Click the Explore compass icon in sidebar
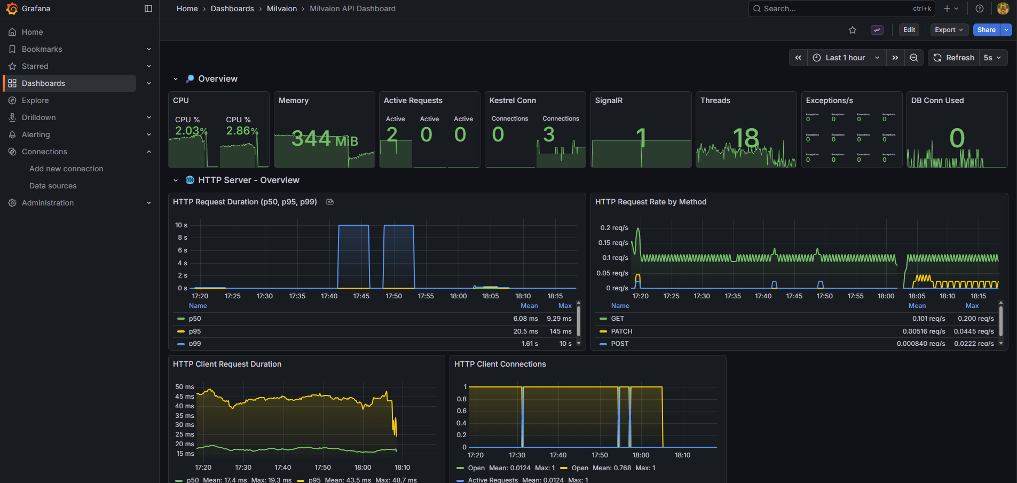Viewport: 1017px width, 483px height. tap(12, 100)
